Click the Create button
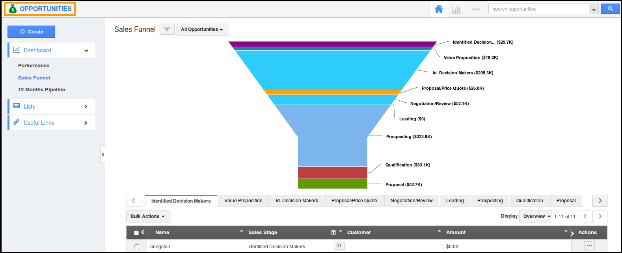This screenshot has height=253, width=622. point(31,31)
